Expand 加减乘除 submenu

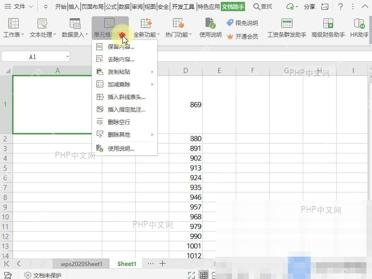(x=125, y=84)
